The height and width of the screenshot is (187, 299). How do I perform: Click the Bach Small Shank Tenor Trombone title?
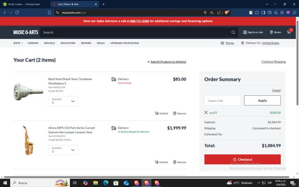[x=70, y=81]
